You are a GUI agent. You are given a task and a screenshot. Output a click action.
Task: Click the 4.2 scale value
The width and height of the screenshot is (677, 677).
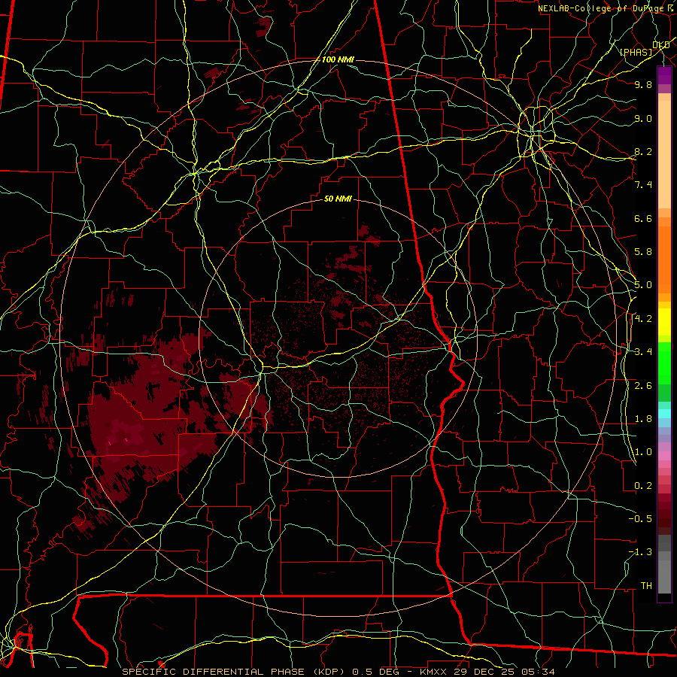pyautogui.click(x=643, y=319)
